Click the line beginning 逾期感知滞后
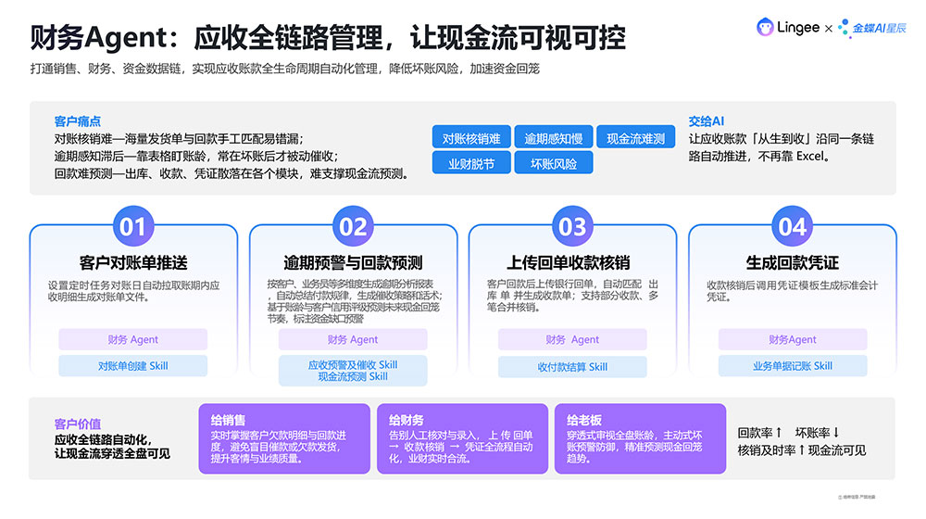 click(x=196, y=156)
